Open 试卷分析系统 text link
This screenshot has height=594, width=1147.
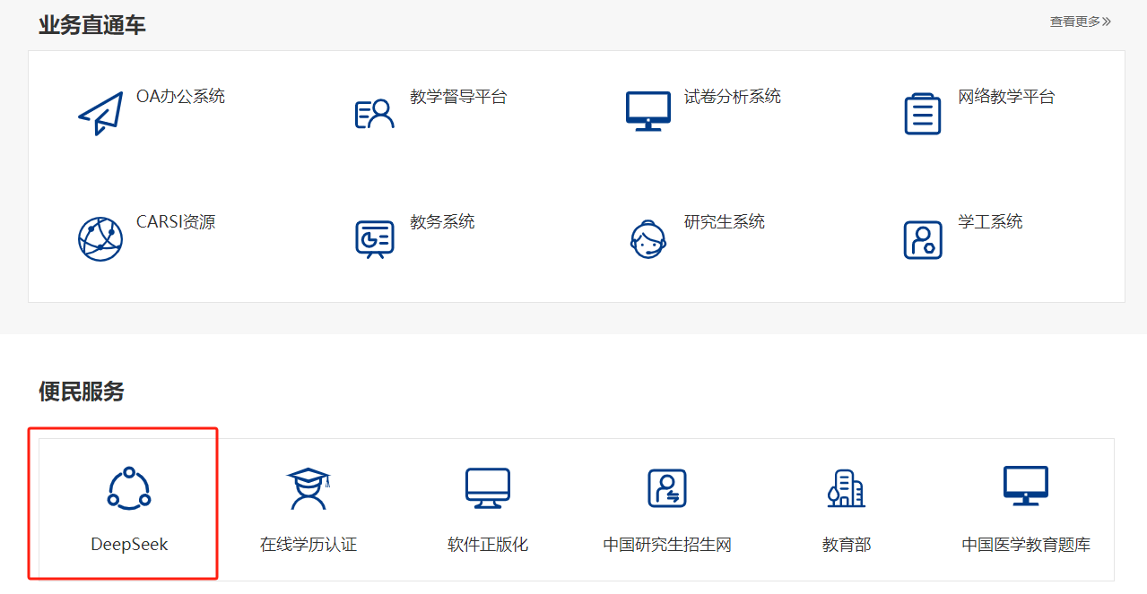733,97
